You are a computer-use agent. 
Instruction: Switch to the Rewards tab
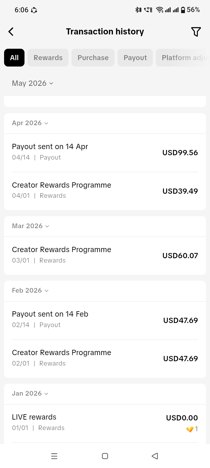[48, 58]
